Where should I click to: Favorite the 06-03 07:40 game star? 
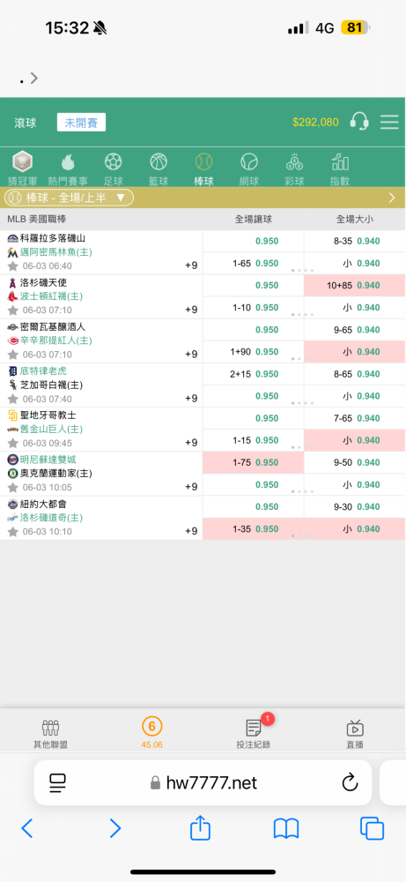point(13,399)
